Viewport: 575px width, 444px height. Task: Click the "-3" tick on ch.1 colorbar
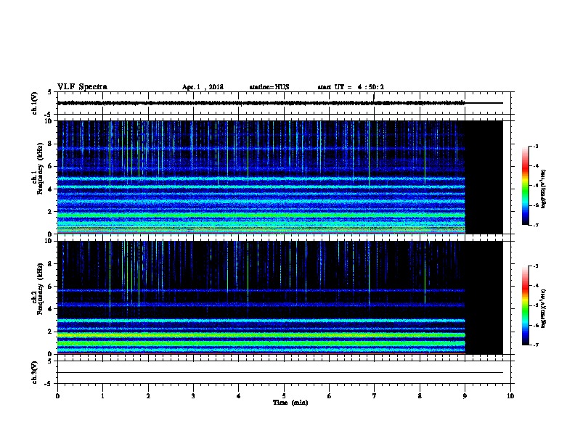(x=535, y=146)
